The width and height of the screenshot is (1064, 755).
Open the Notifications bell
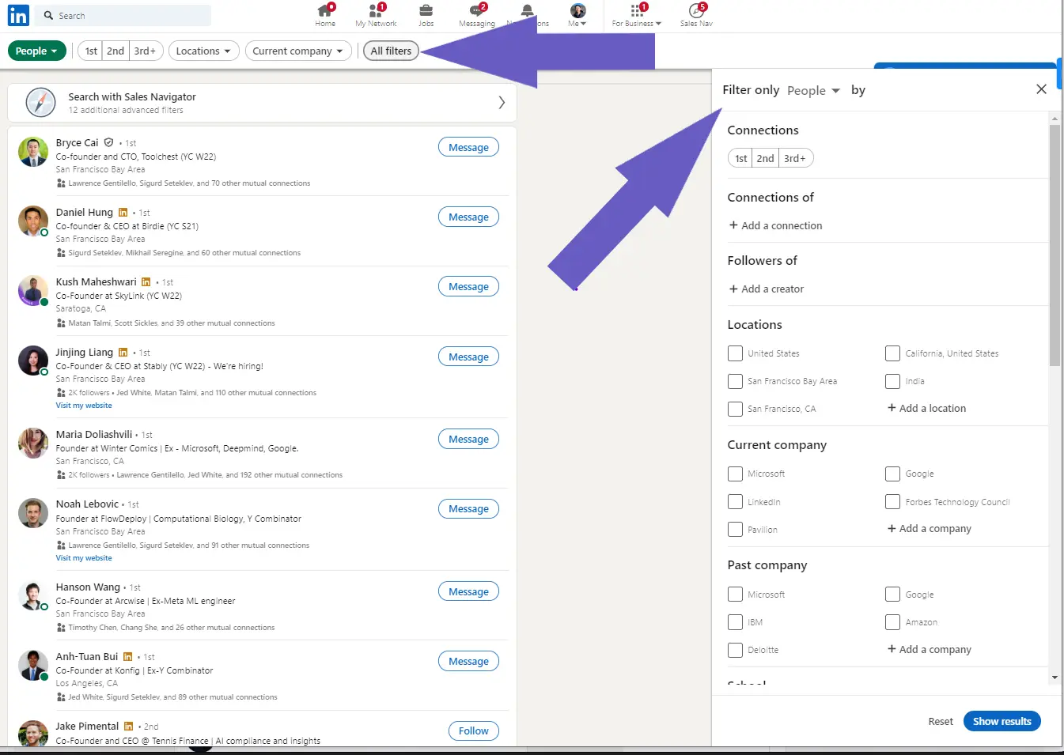527,11
